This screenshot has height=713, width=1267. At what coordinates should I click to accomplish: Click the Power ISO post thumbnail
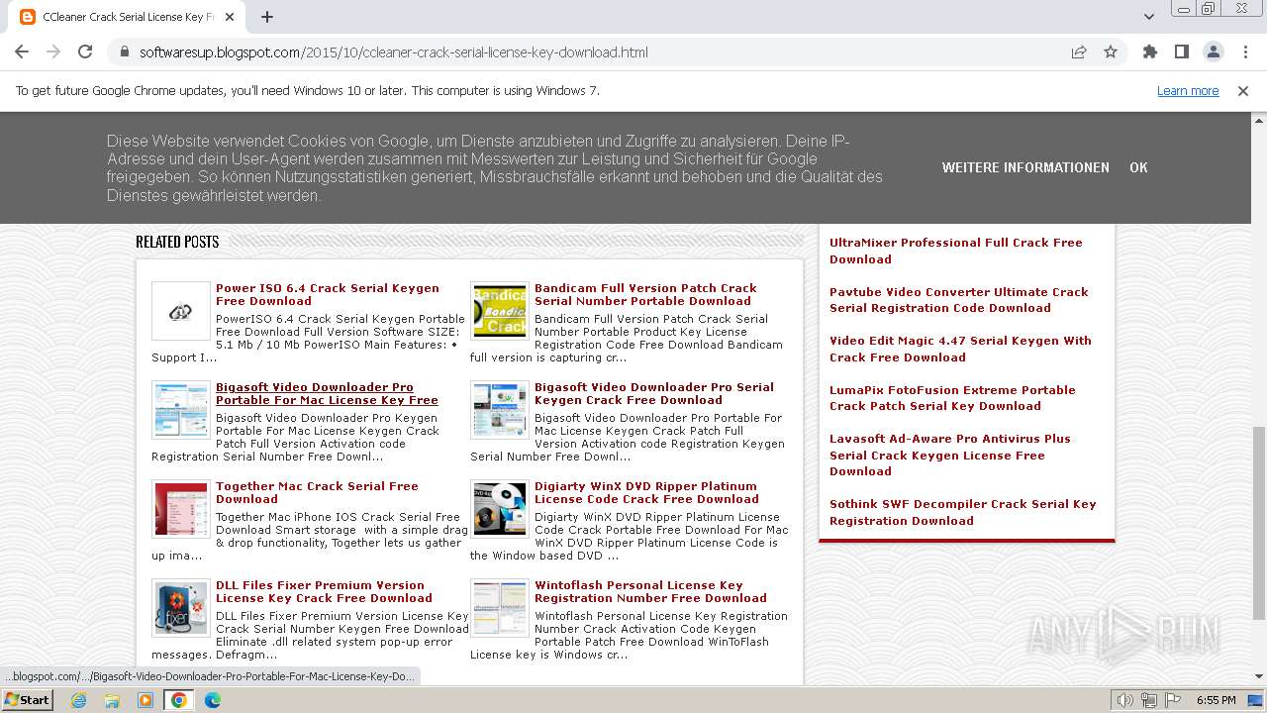click(181, 311)
